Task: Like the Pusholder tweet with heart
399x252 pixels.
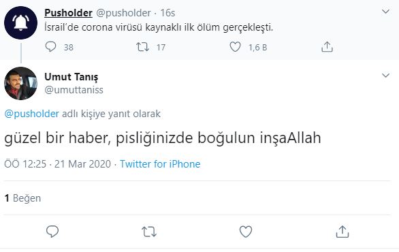Action: [235, 47]
